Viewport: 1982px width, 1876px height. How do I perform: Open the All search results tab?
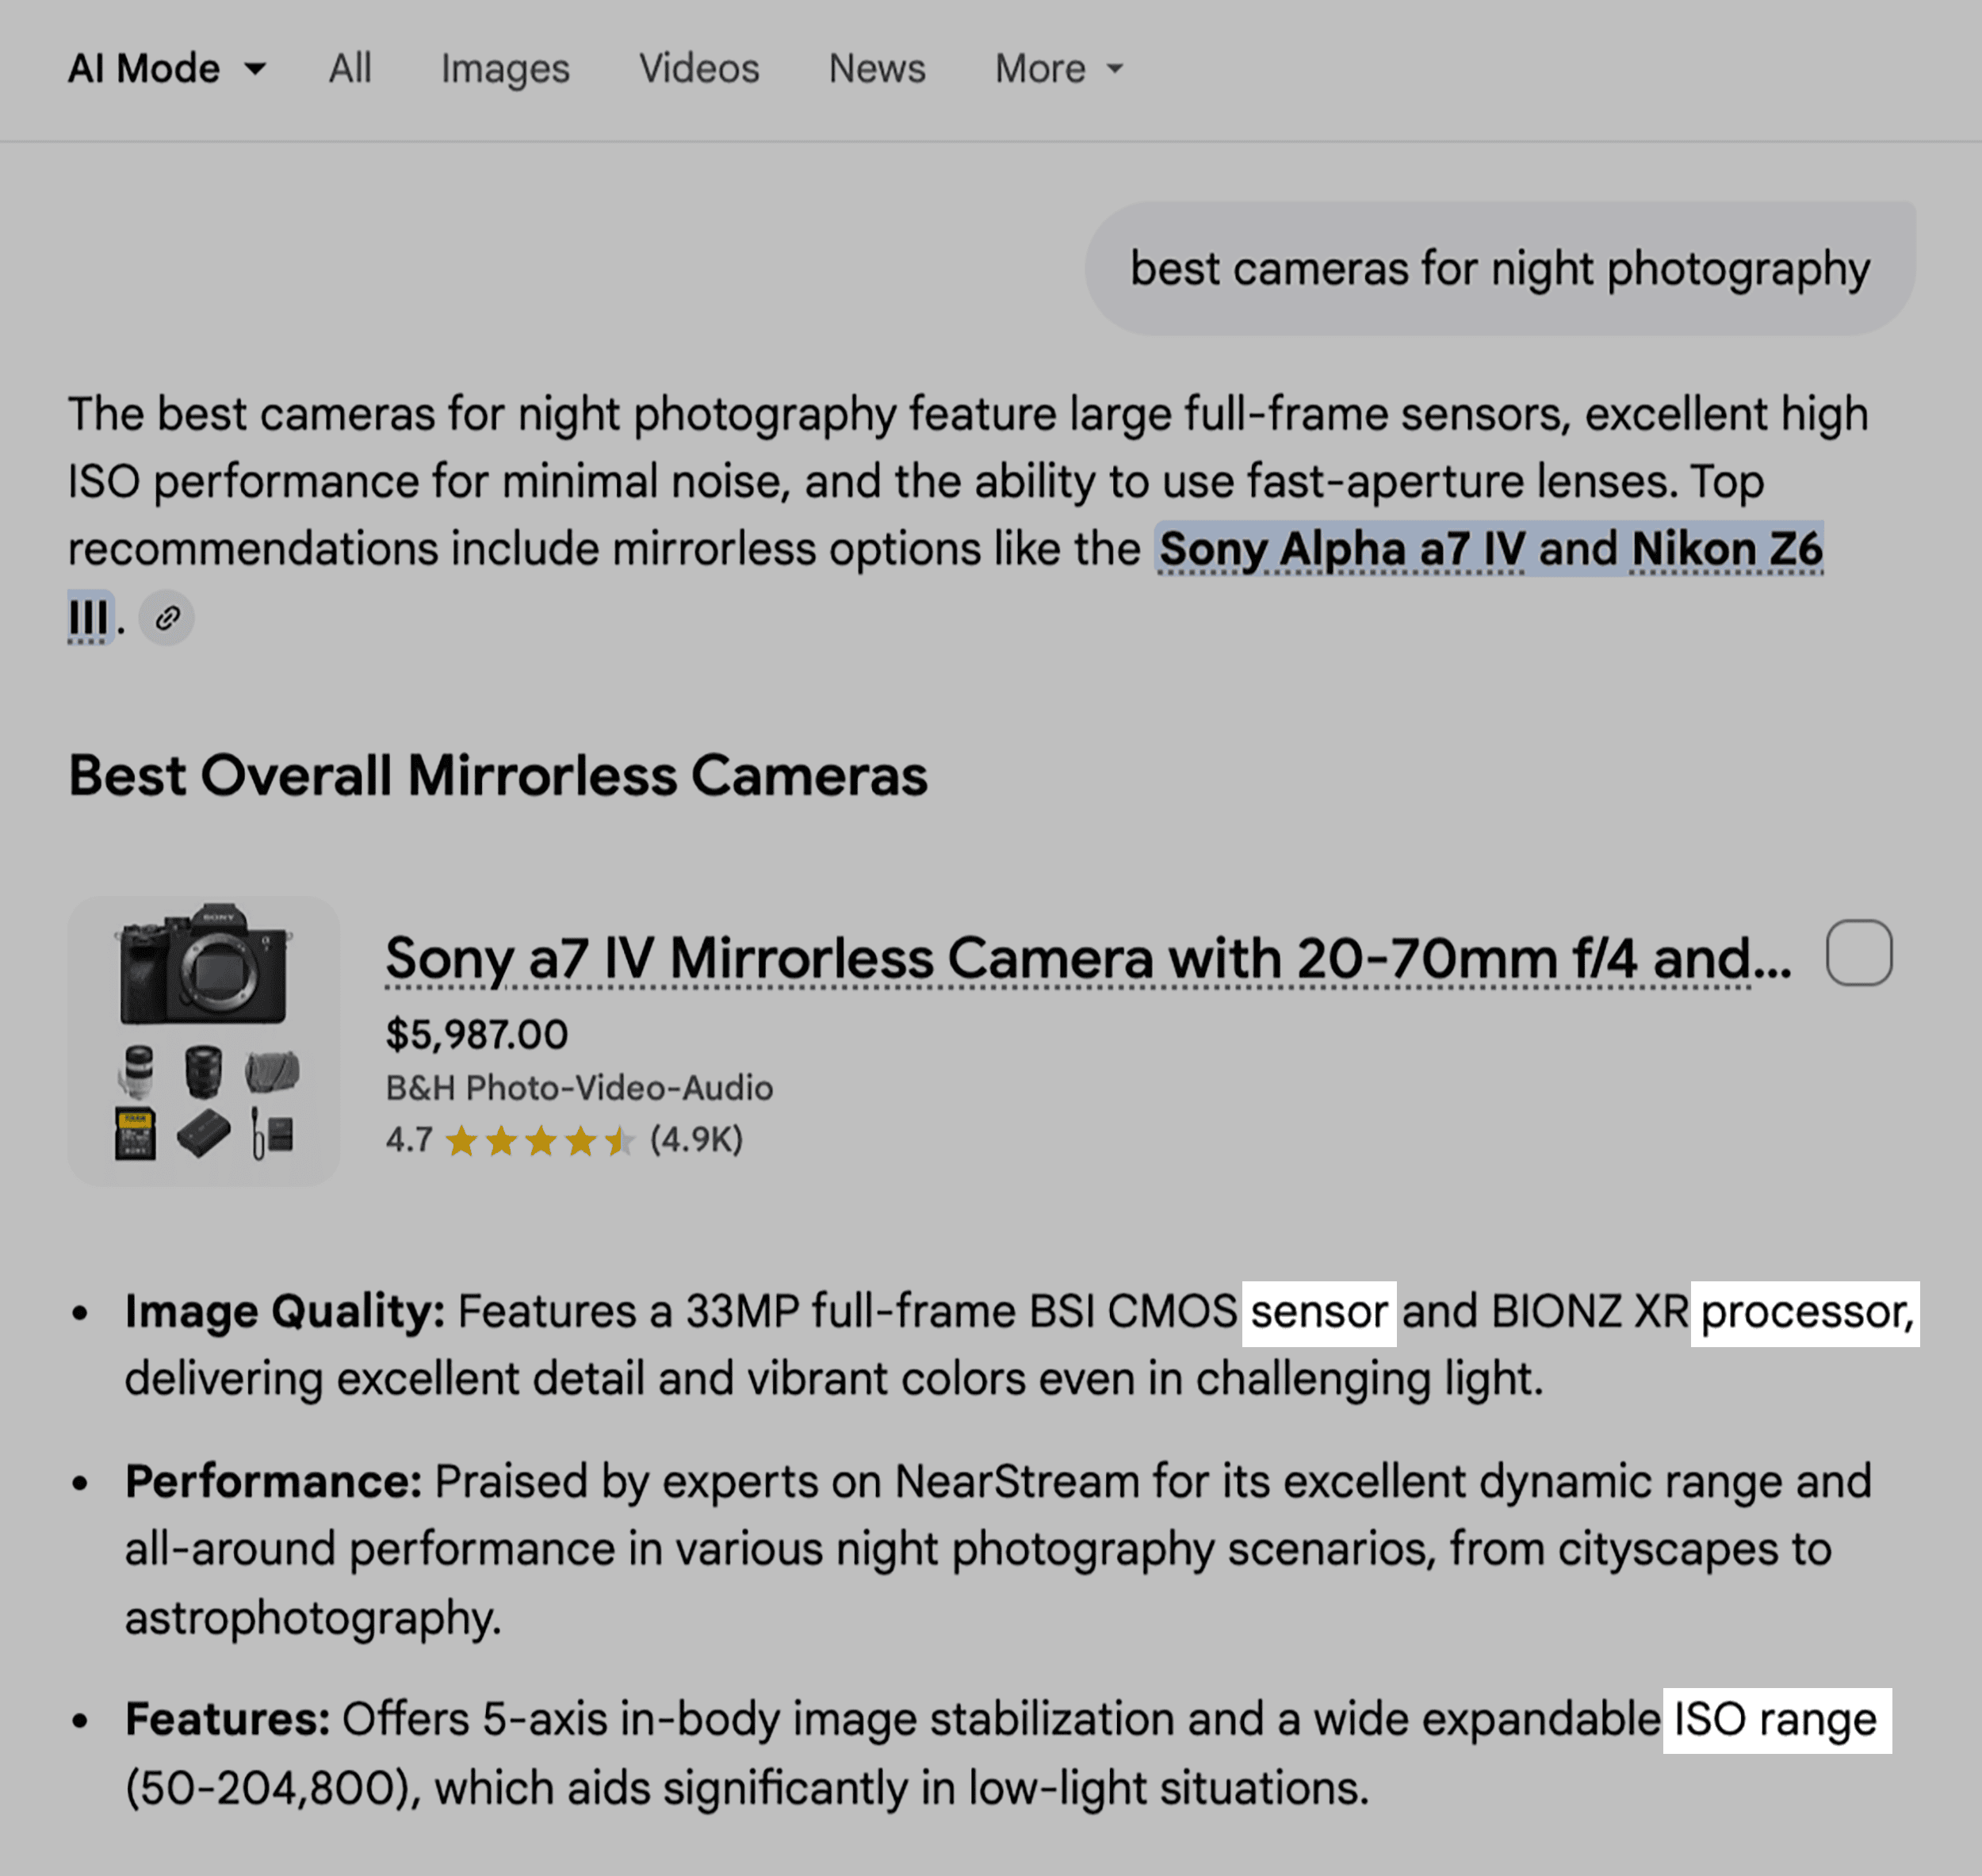(350, 68)
